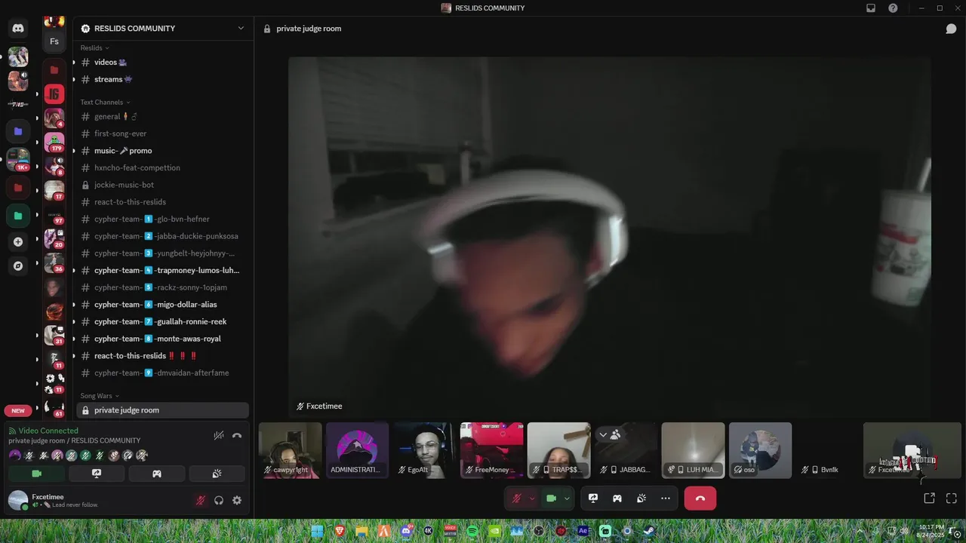The height and width of the screenshot is (543, 966).
Task: Click Add a Server plus icon
Action: coord(18,242)
